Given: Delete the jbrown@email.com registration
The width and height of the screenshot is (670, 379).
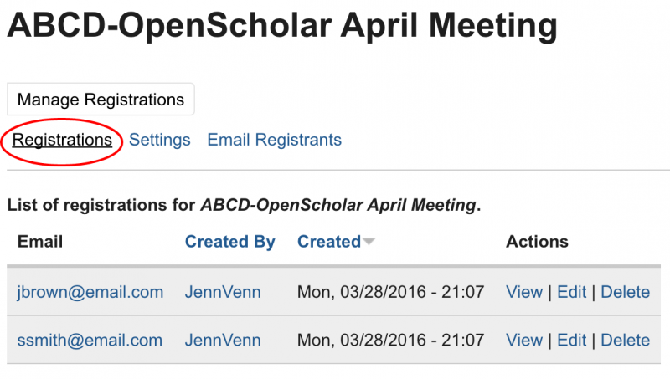Looking at the screenshot, I should 625,292.
